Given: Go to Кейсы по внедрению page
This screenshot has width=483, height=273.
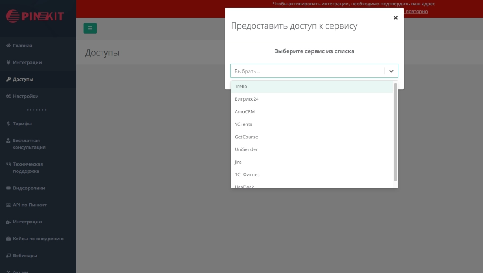Looking at the screenshot, I should pos(38,239).
